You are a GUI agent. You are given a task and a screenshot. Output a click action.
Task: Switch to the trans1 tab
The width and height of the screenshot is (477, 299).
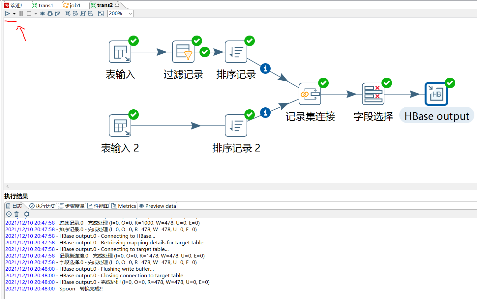pos(43,5)
